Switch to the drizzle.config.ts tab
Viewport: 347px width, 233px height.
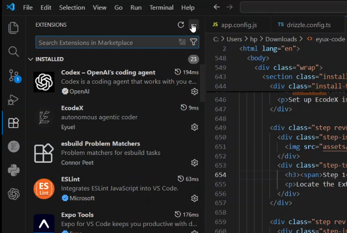[309, 25]
